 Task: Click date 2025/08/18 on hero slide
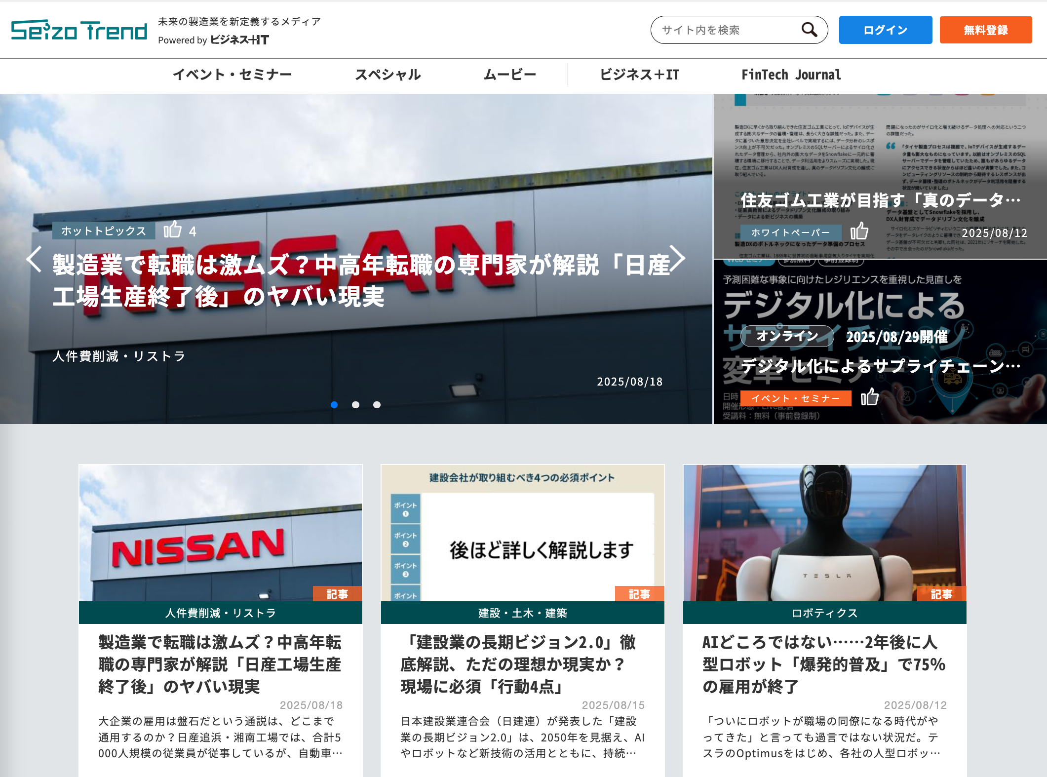pos(630,382)
